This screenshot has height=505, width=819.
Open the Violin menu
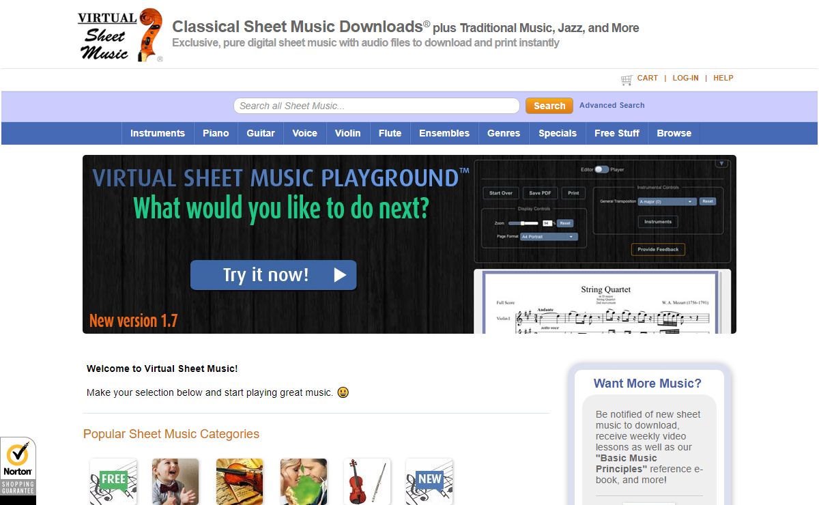[347, 133]
